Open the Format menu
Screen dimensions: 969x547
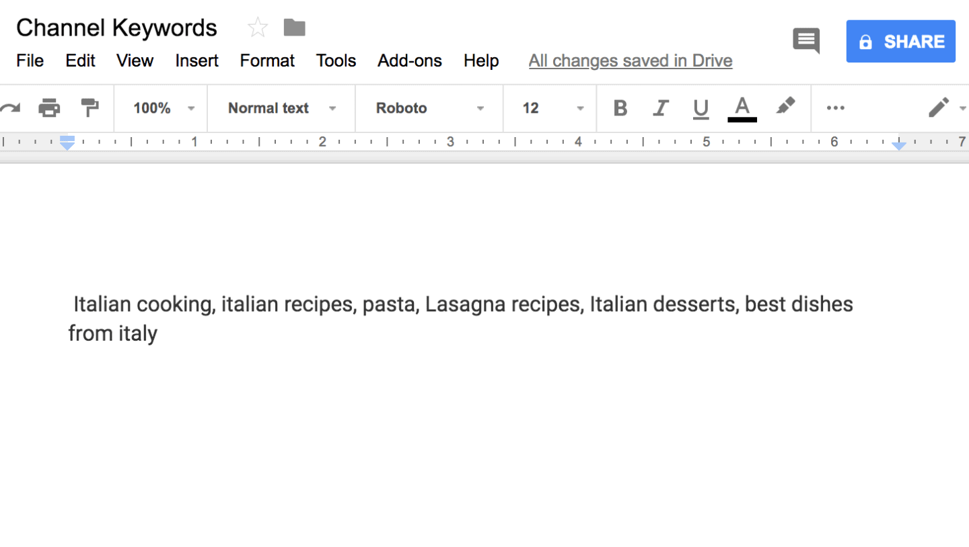coord(267,60)
